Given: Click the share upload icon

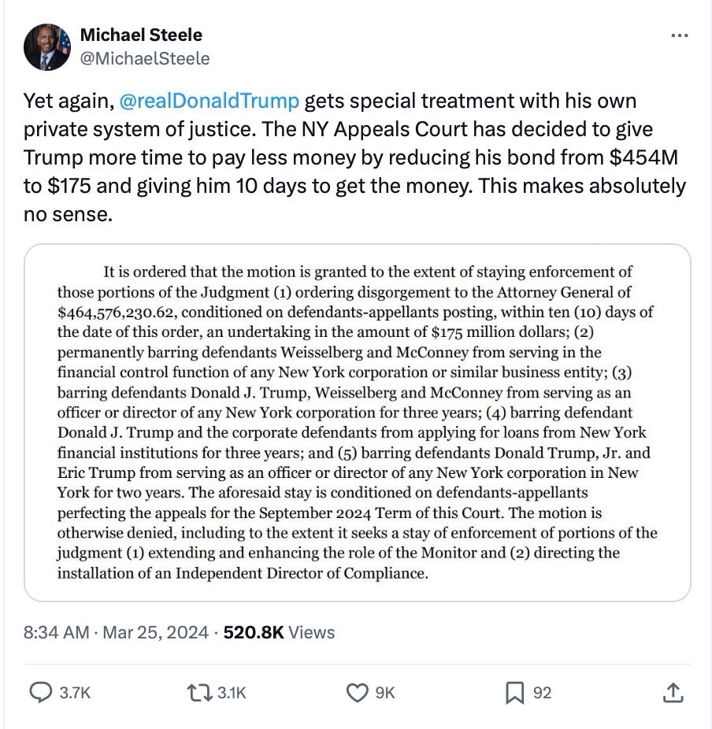Looking at the screenshot, I should (672, 693).
